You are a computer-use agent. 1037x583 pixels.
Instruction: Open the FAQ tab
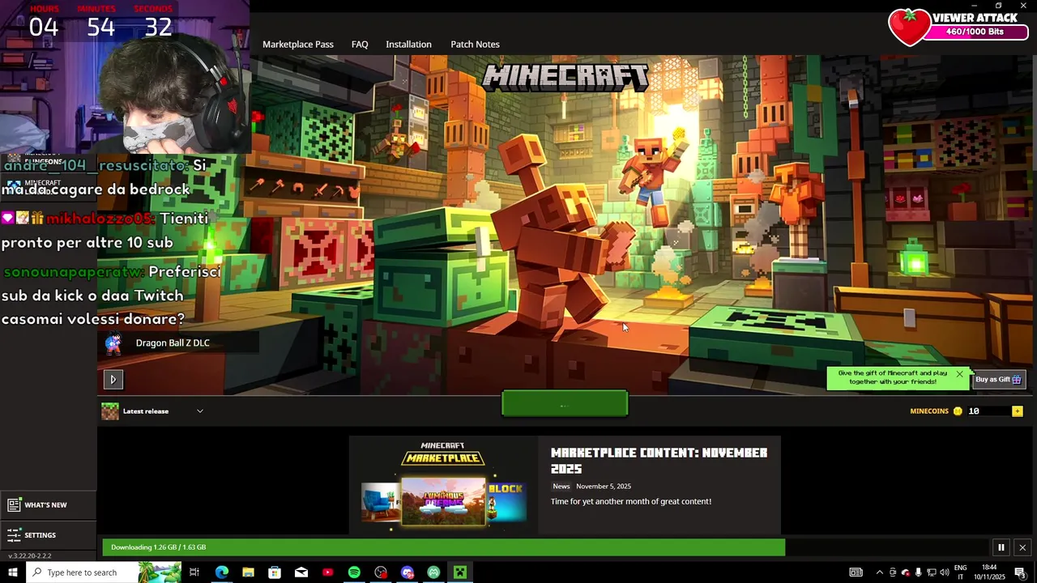[360, 45]
